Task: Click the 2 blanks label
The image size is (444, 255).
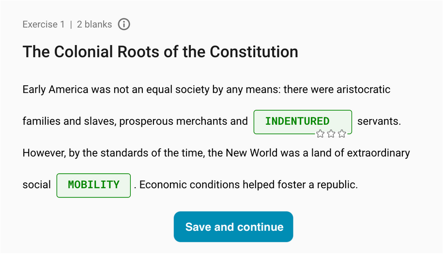Action: pos(94,24)
